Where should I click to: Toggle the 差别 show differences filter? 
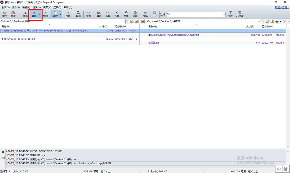pyautogui.click(x=34, y=14)
